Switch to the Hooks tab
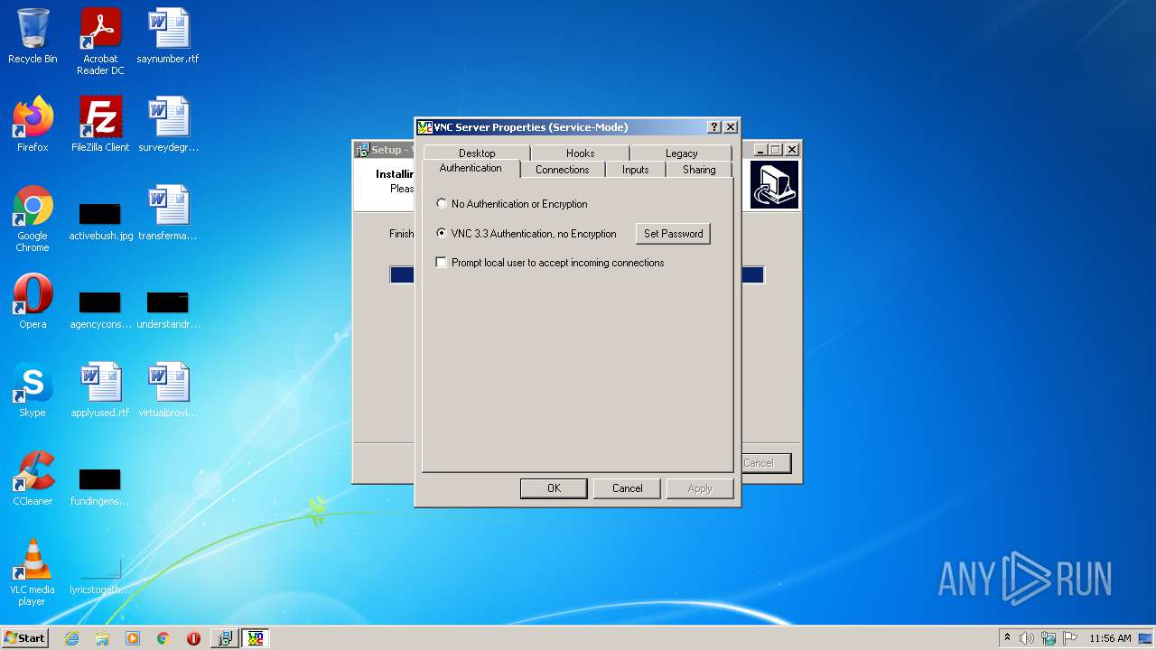Screen dimensions: 1156x650 [581, 153]
